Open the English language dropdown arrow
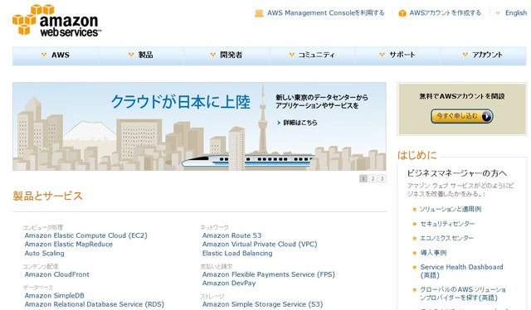 pos(498,13)
